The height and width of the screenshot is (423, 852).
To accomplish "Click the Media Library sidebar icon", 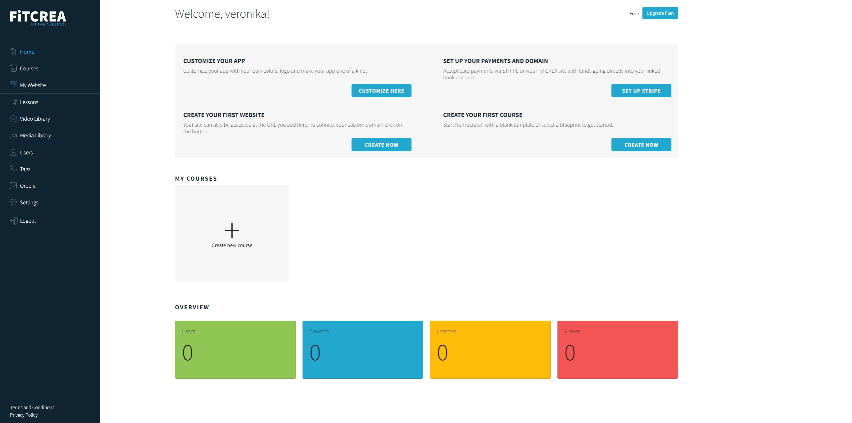I will tap(13, 135).
